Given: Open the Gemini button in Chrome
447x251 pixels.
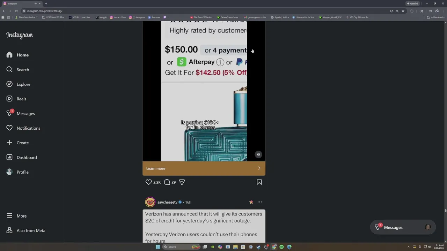Looking at the screenshot, I should (x=412, y=3).
